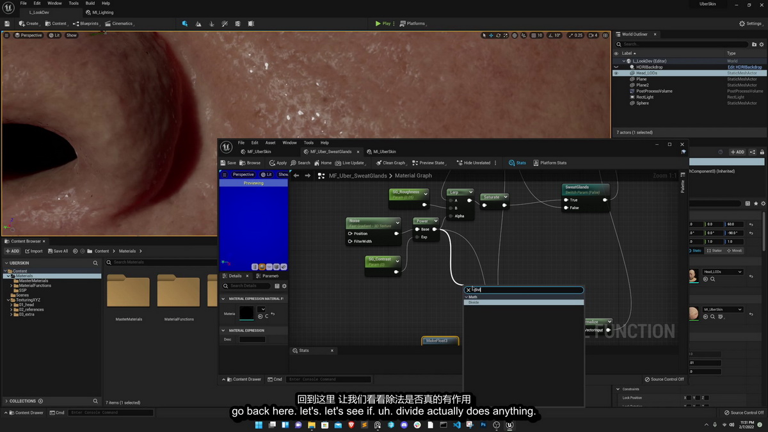768x432 pixels.
Task: Toggle Preview State in material editor
Action: click(x=428, y=163)
